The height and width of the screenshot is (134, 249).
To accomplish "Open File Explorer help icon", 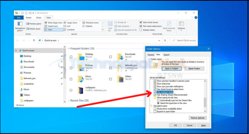I will point(196,17).
